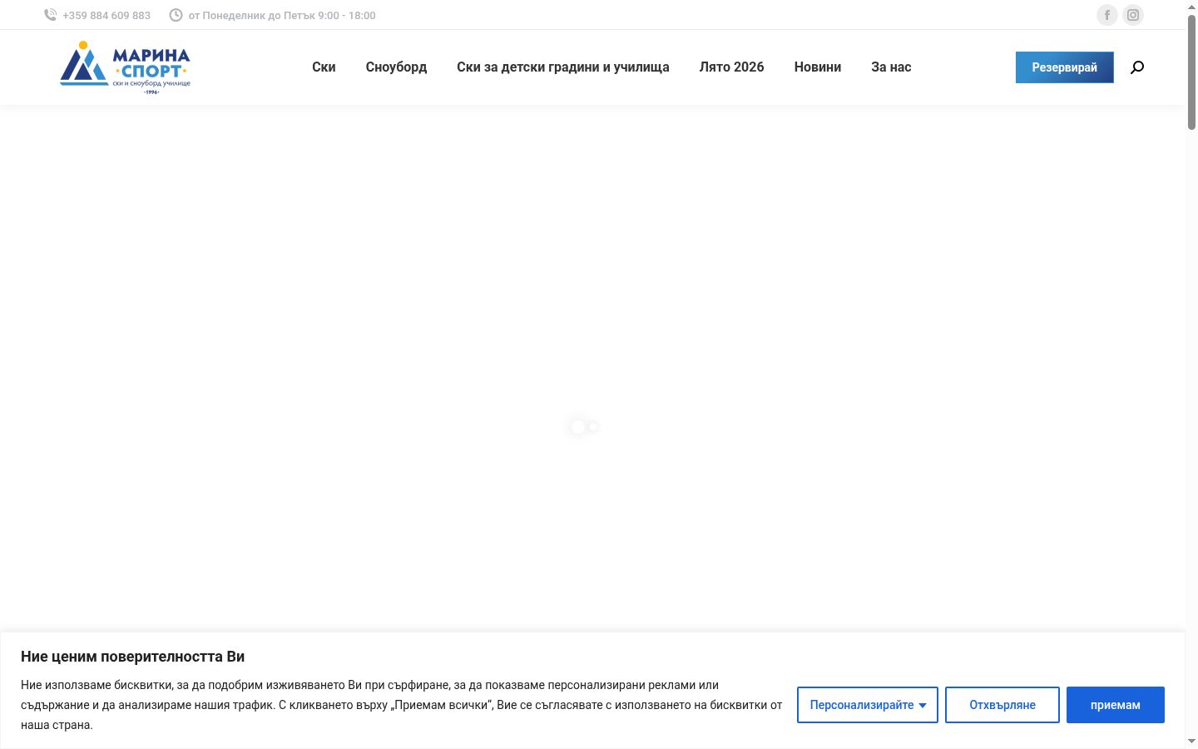The height and width of the screenshot is (749, 1198).
Task: Click the clock working-hours icon
Action: (176, 15)
